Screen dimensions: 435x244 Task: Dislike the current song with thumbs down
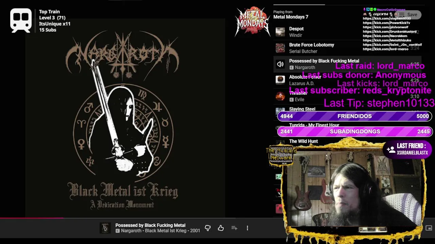click(x=208, y=228)
